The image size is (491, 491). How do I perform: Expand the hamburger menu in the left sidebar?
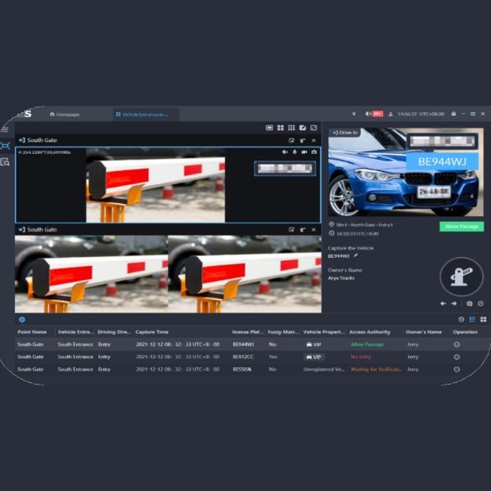5,129
